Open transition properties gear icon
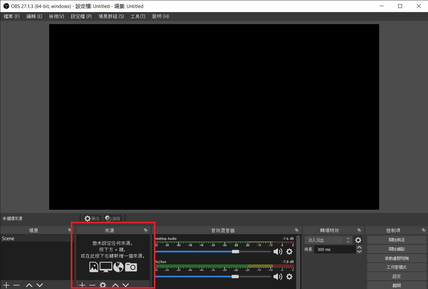428x289 pixels. coord(358,240)
